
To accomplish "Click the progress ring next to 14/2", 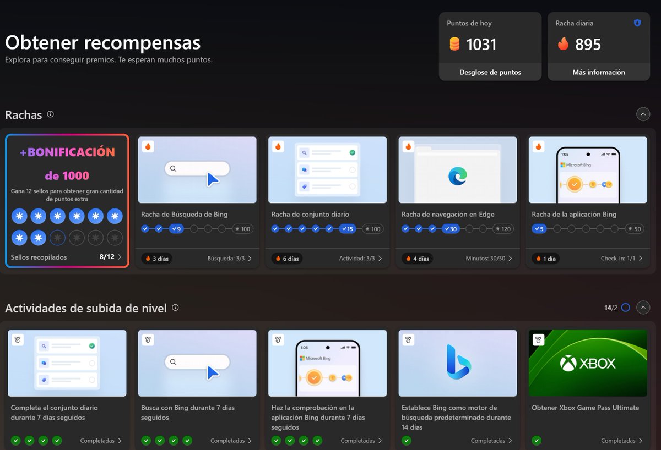I will point(625,308).
